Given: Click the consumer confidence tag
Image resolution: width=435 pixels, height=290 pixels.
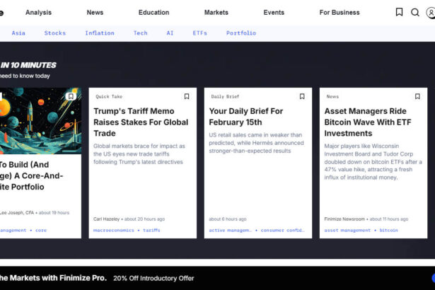Looking at the screenshot, I should pos(282,231).
